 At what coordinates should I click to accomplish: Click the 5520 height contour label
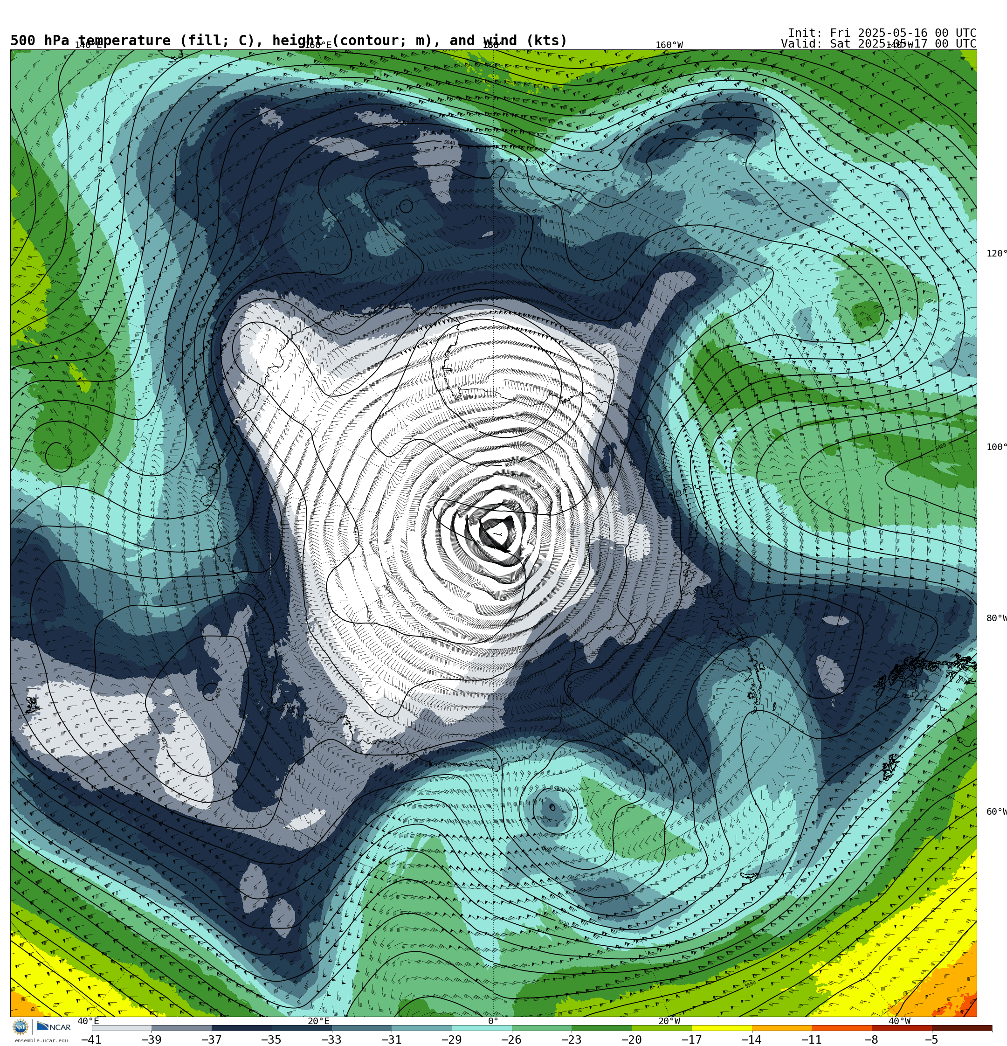pos(100,171)
